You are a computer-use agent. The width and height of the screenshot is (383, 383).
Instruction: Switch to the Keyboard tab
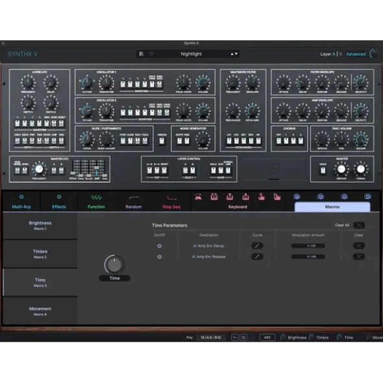click(238, 207)
